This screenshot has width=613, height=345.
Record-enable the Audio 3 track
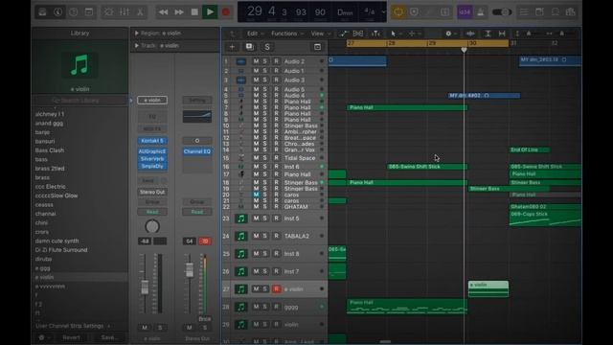(276, 80)
